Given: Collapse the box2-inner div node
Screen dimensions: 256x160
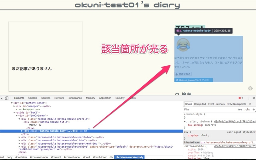Looking at the screenshot, I should tap(17, 115).
